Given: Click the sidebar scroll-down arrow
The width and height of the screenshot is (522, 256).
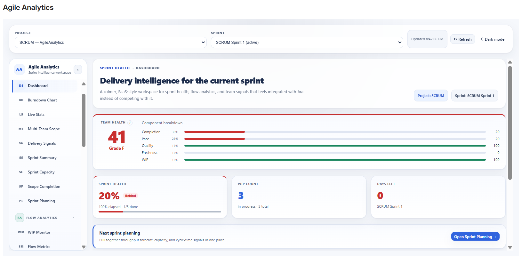Looking at the screenshot, I should (x=84, y=247).
